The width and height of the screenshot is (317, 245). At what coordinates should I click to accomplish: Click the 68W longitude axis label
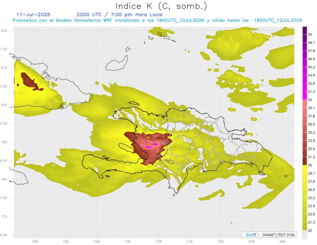coord(282,242)
